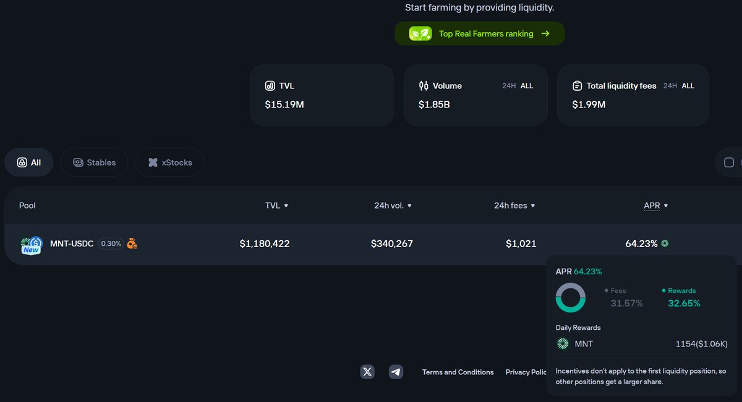This screenshot has width=742, height=402.
Task: Click the MNT token icon in Daily Rewards
Action: coord(563,344)
